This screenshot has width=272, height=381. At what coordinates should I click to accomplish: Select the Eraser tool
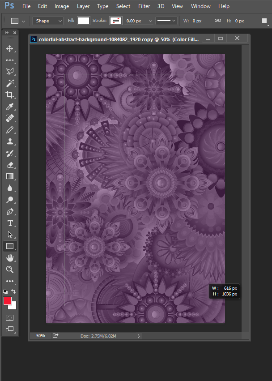tap(10, 165)
